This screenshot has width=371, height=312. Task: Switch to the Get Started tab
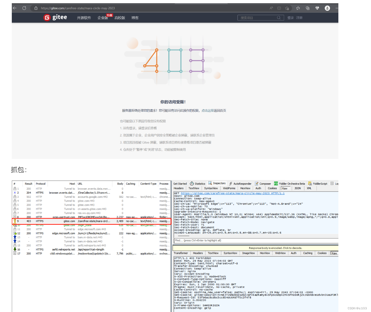(180, 184)
